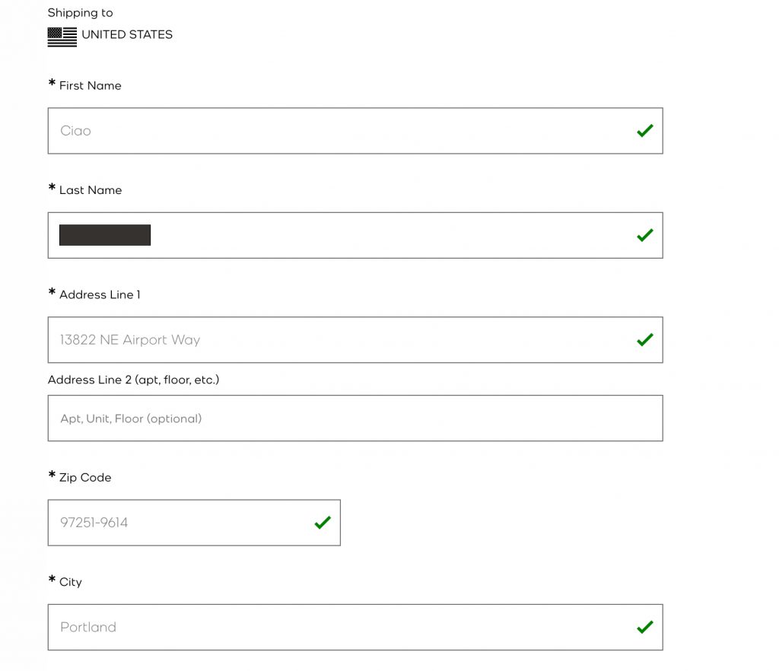Click the Address Line 1 label
The width and height of the screenshot is (779, 671).
click(x=100, y=295)
